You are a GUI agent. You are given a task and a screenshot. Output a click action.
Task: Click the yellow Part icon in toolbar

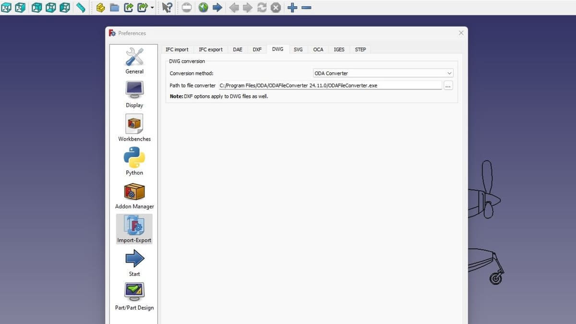100,8
